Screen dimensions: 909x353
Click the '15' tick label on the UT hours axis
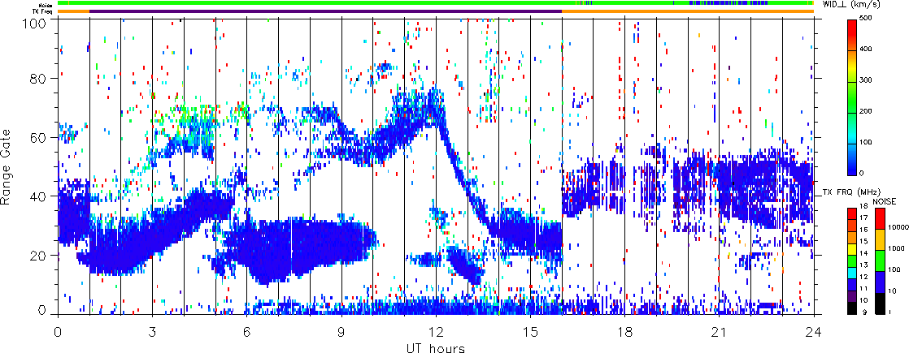click(530, 332)
